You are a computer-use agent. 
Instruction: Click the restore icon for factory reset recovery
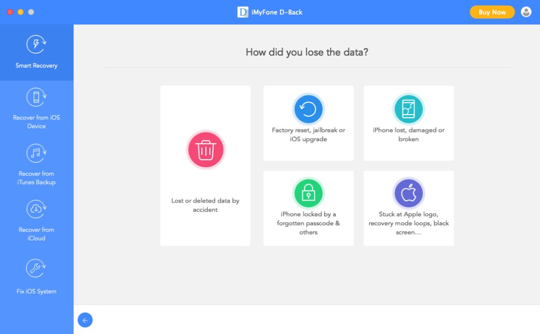[308, 109]
